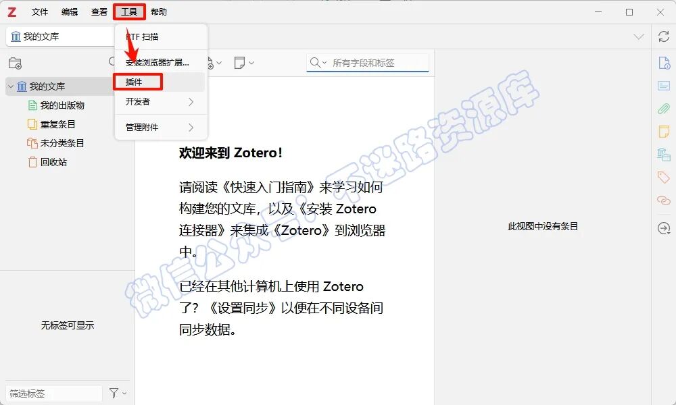Open the item info pane icon
The width and height of the screenshot is (676, 405).
coord(664,63)
